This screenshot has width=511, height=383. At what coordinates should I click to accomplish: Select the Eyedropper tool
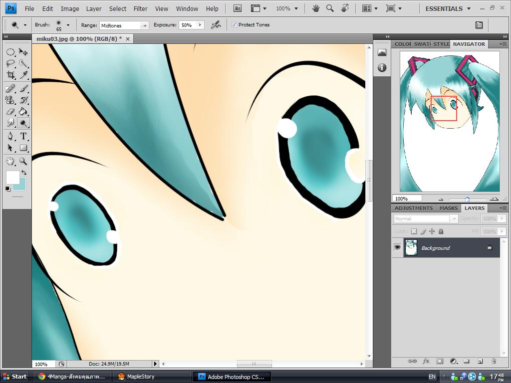[23, 75]
